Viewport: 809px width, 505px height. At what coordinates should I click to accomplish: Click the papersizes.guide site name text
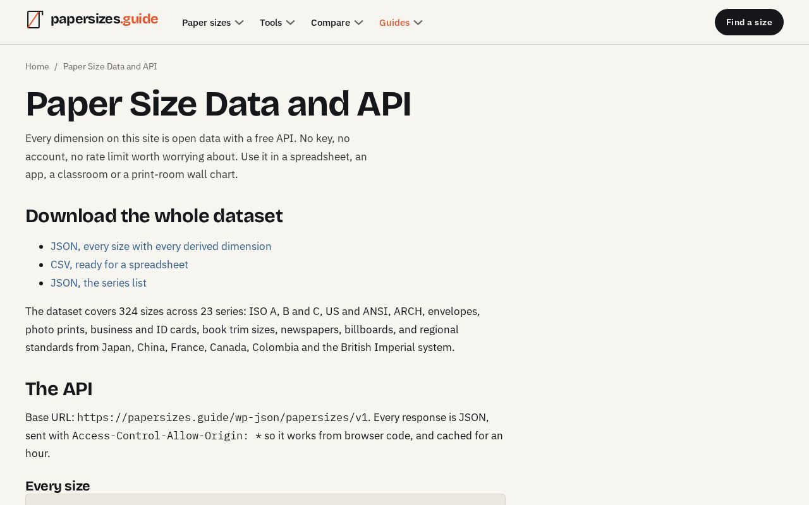click(104, 20)
